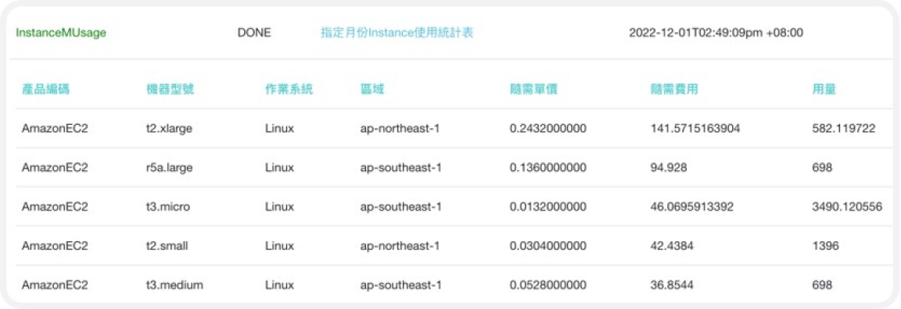Select timestamp 2022-12-01T02:49:09pm +08:00
This screenshot has height=309, width=901.
pyautogui.click(x=716, y=33)
